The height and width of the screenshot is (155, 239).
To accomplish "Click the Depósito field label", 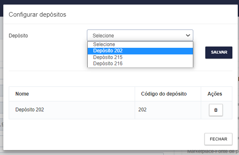I will [18, 35].
